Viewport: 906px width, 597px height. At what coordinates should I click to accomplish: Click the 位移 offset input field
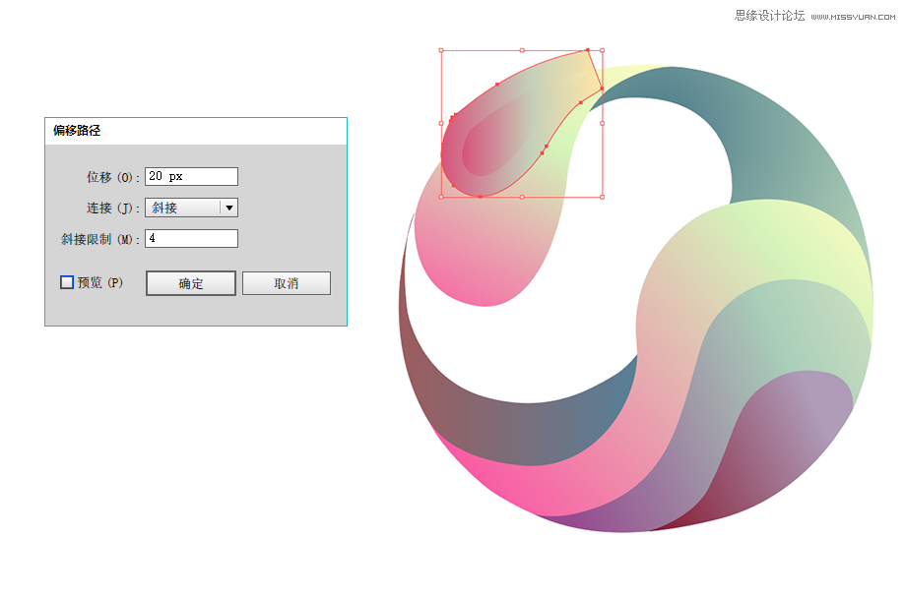tap(191, 176)
